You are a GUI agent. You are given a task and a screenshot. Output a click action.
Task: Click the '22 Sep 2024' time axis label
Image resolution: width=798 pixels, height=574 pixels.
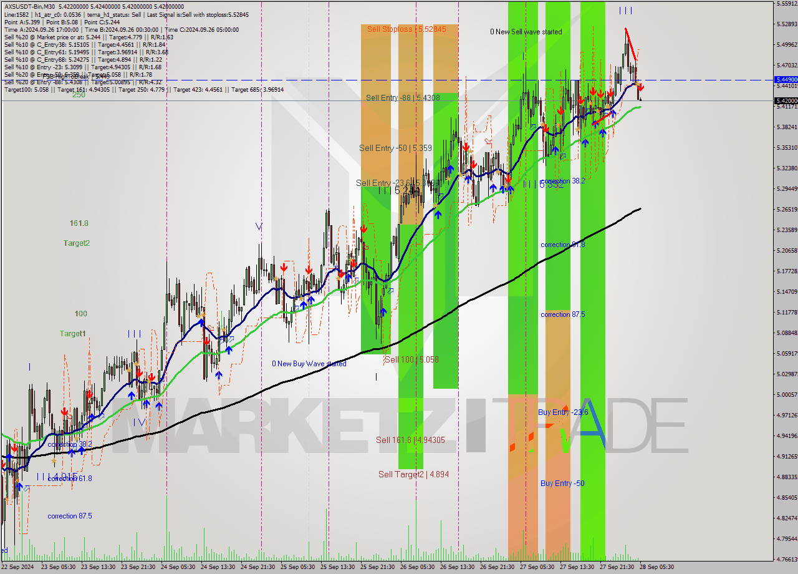click(x=17, y=567)
